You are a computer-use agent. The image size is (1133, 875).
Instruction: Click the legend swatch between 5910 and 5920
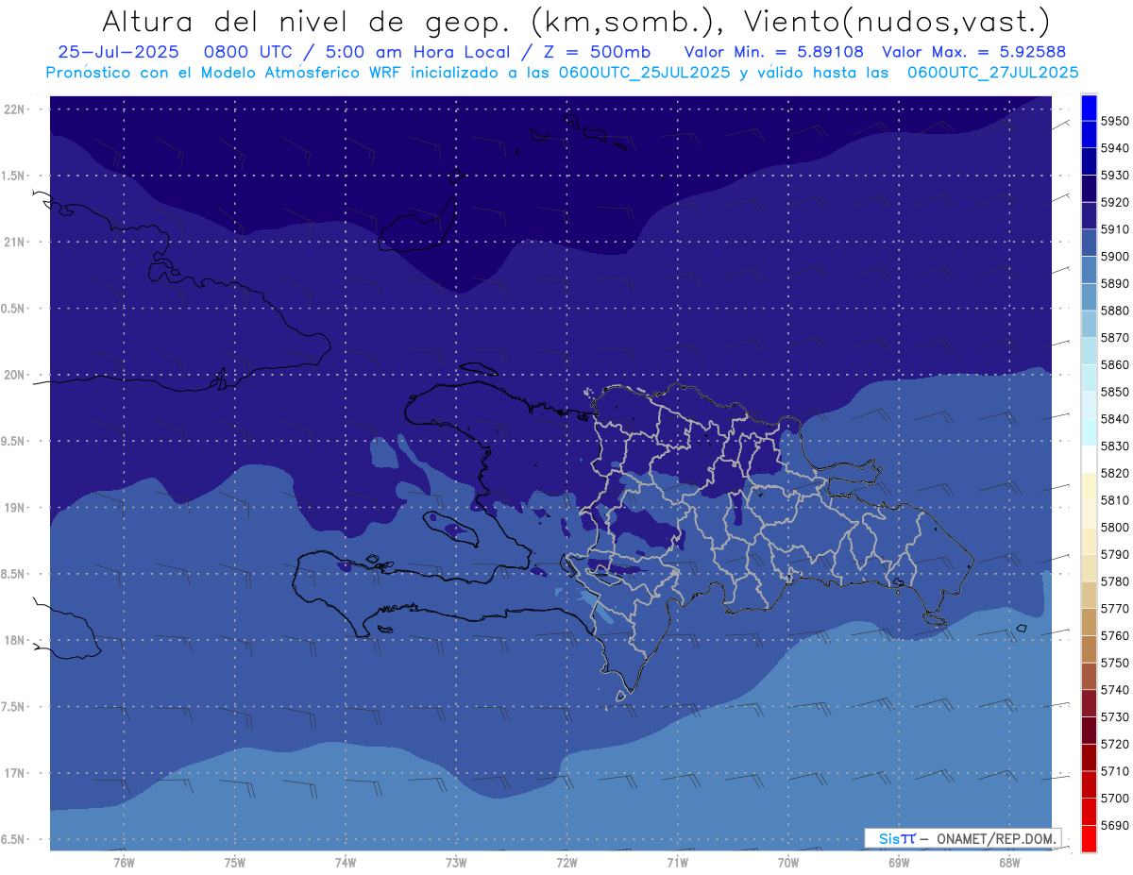[1088, 216]
